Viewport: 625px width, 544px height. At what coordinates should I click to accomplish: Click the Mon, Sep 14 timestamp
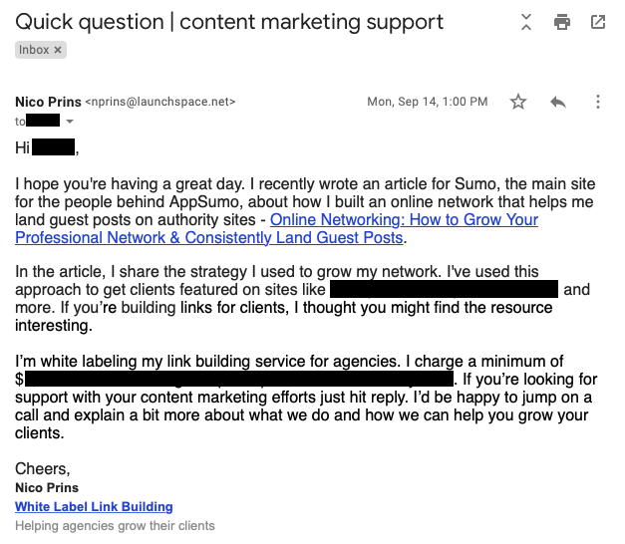[x=428, y=102]
